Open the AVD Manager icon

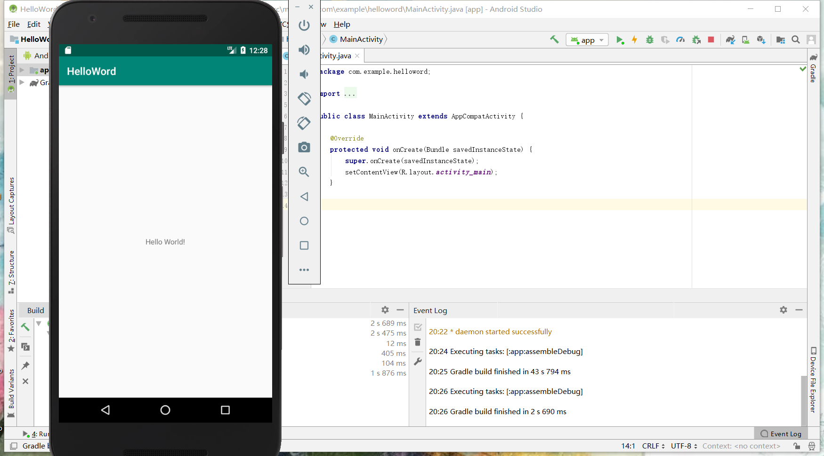746,40
